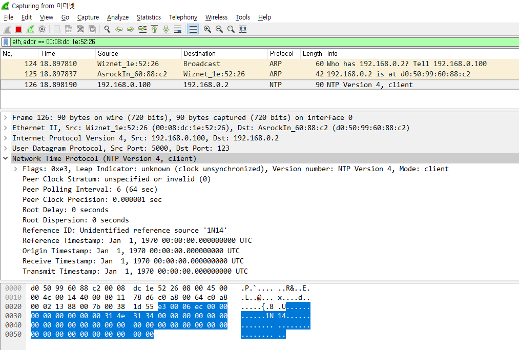Select the Reference Timestamp field
Image resolution: width=519 pixels, height=350 pixels.
tap(137, 241)
